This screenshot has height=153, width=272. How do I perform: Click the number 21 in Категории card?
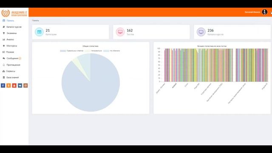coord(48,30)
